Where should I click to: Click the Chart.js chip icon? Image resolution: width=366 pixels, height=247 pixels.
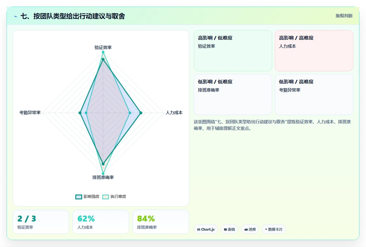199,229
